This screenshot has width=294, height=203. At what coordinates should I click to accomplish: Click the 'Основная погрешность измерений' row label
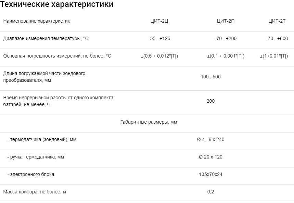[57, 56]
